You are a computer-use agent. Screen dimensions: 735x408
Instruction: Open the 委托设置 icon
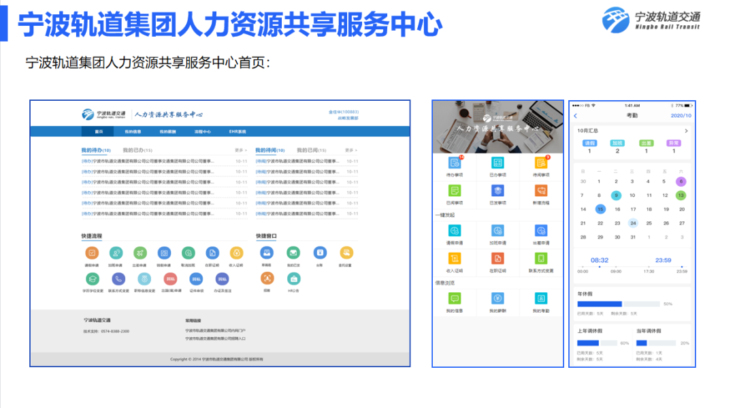[x=346, y=253]
